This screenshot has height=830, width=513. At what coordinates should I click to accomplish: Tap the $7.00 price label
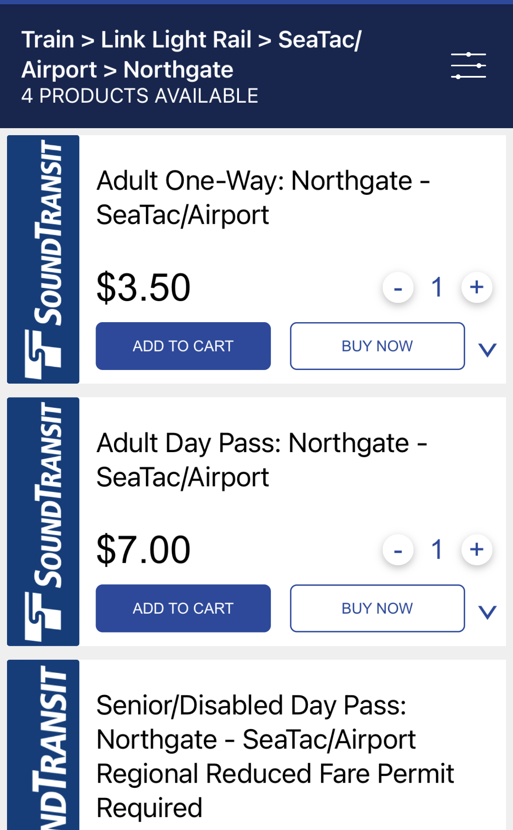(x=143, y=550)
